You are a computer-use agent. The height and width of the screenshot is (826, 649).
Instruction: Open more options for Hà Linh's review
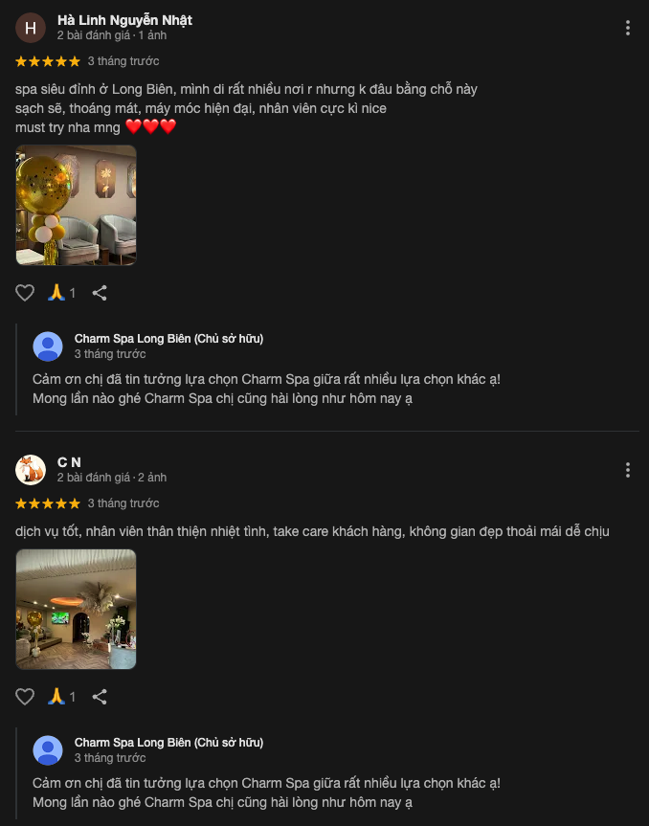[627, 28]
